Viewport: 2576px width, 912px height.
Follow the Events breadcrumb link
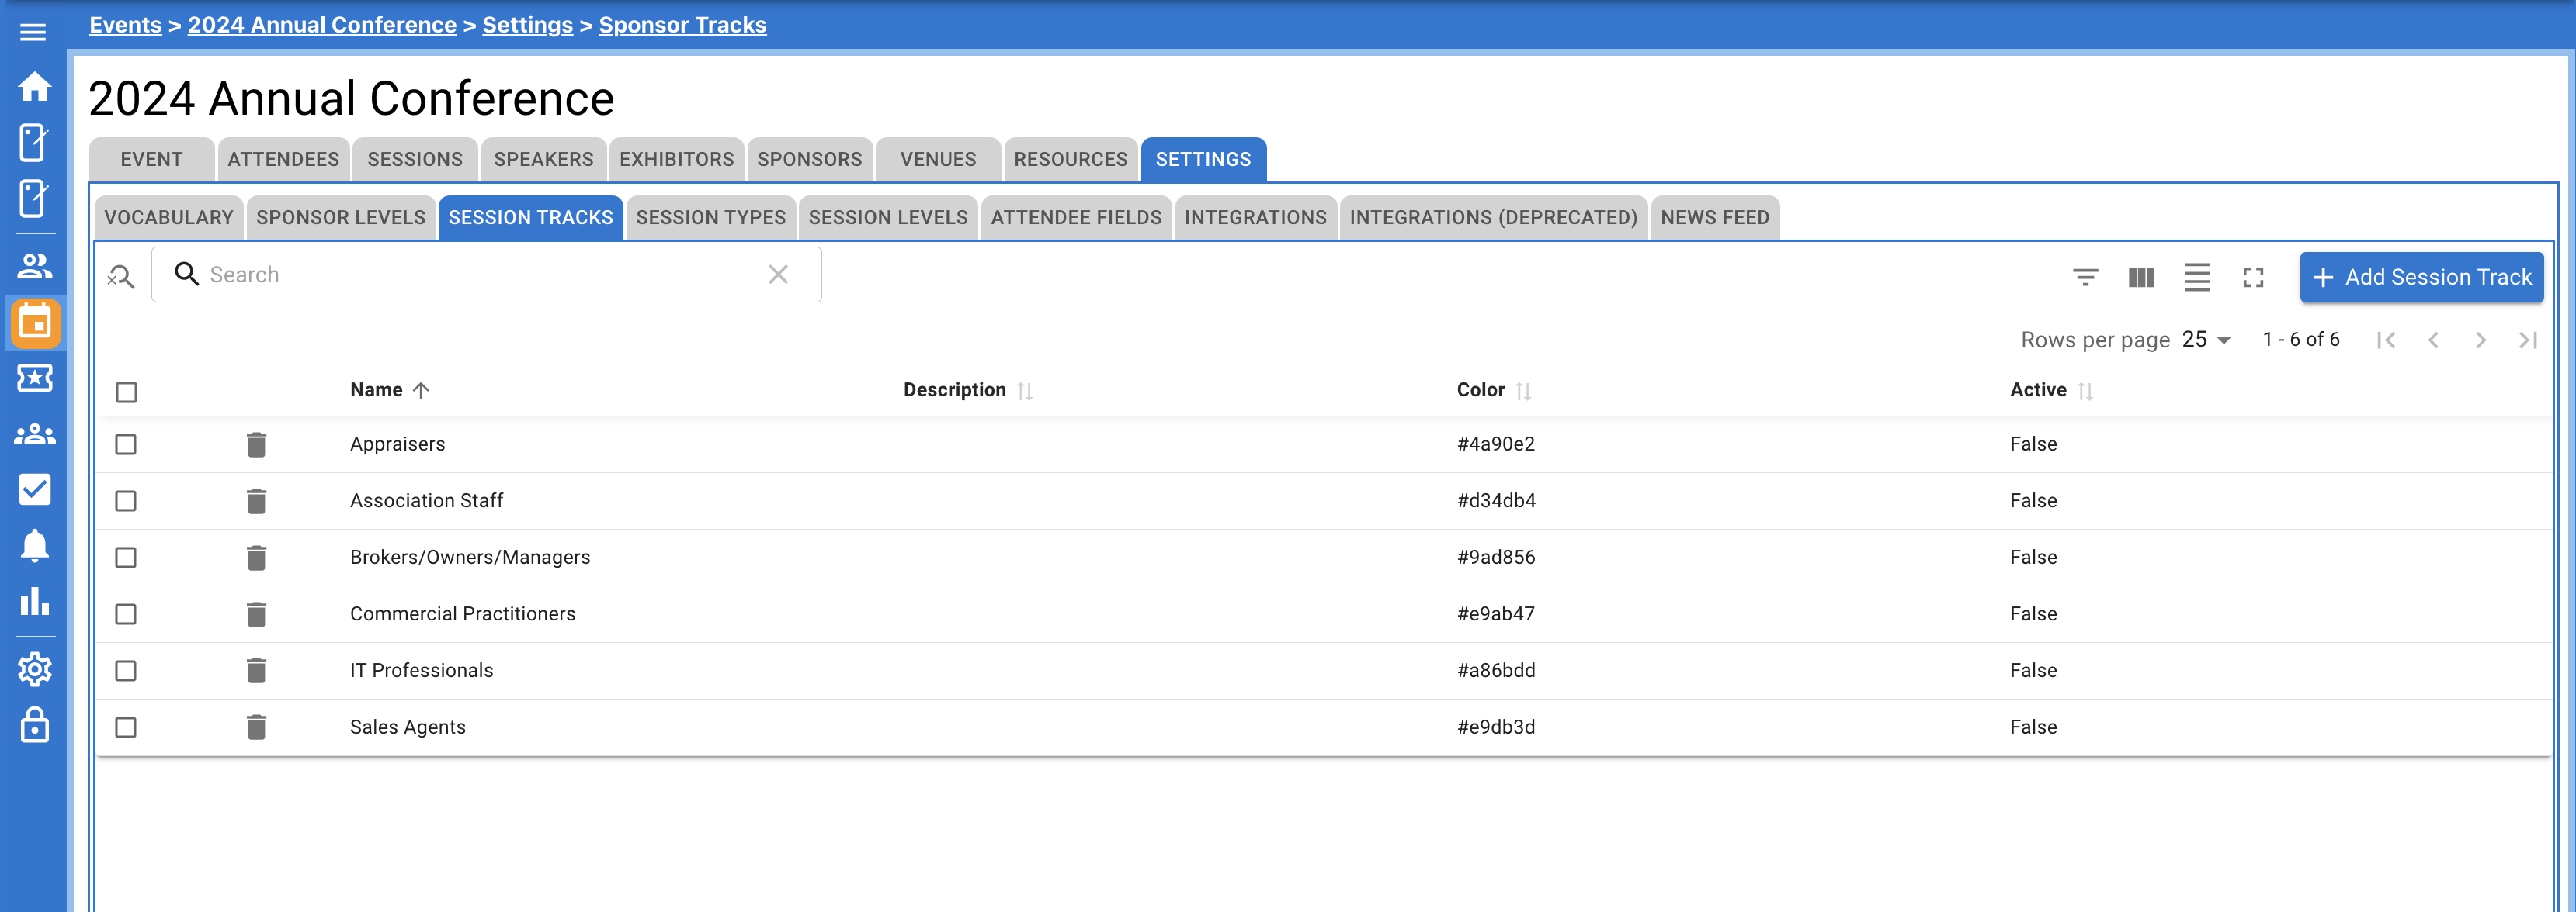[125, 24]
